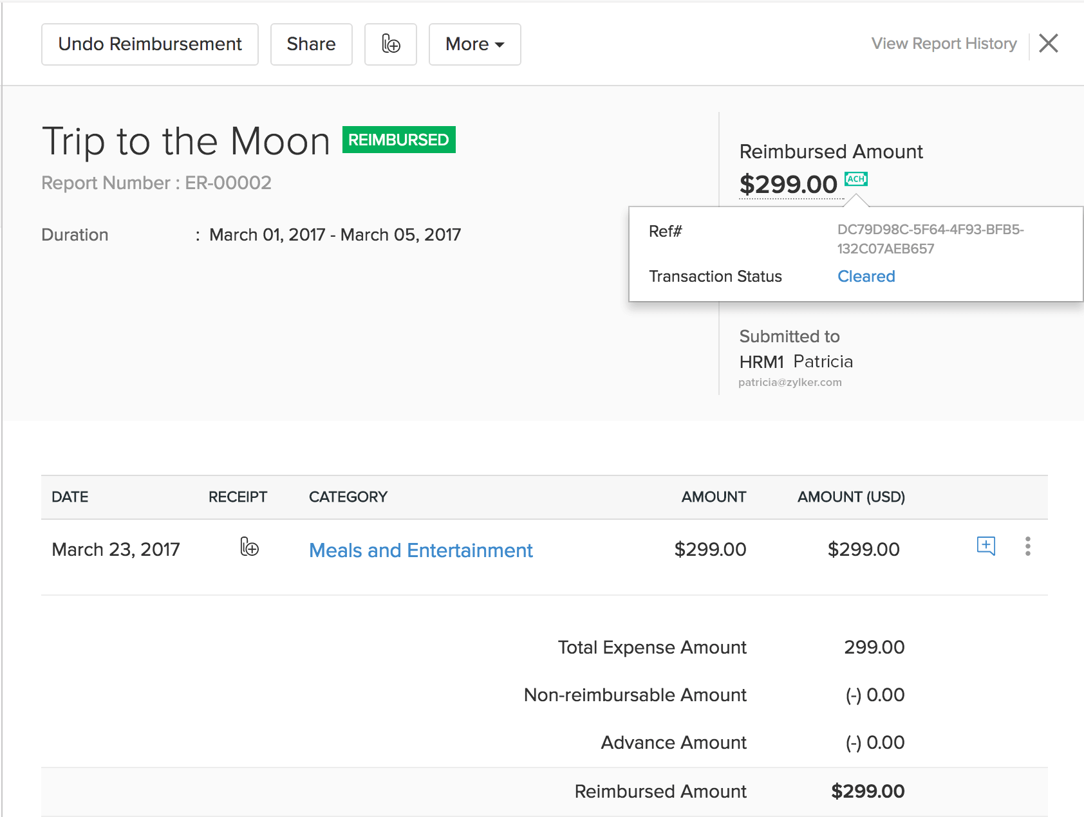Select the DATE column header

[x=70, y=497]
